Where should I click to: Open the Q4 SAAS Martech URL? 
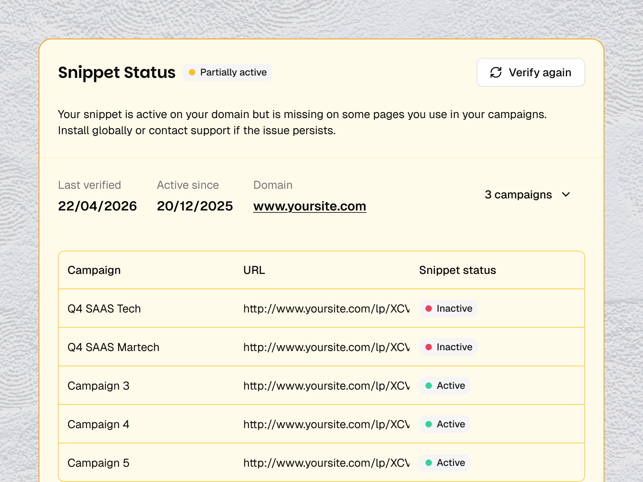click(x=326, y=347)
